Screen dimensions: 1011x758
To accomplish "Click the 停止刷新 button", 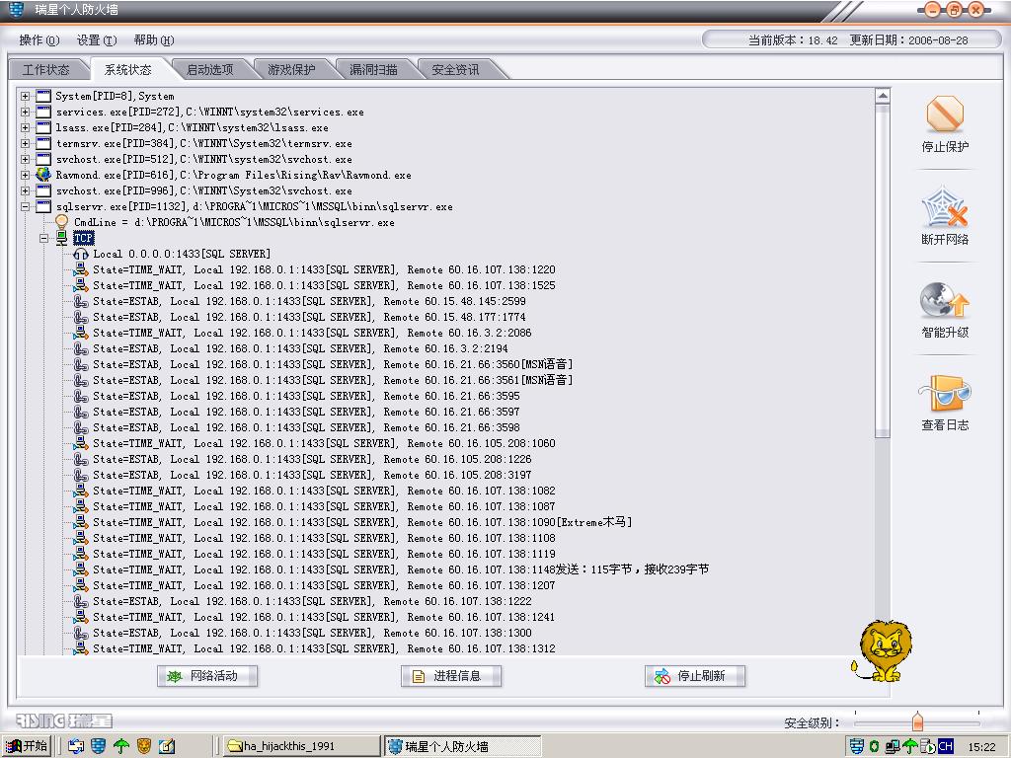I will (x=694, y=675).
